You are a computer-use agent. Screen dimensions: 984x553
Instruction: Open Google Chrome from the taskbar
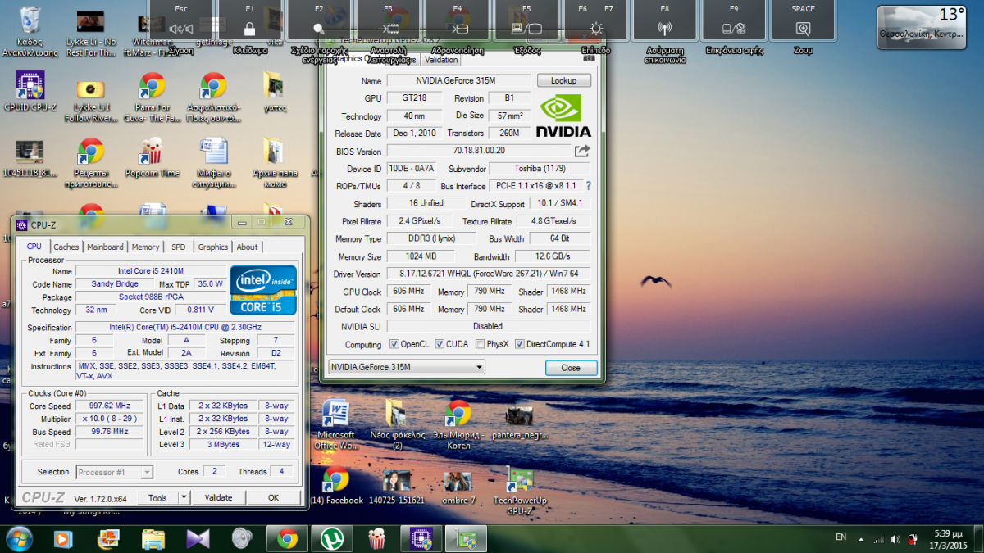click(x=287, y=538)
